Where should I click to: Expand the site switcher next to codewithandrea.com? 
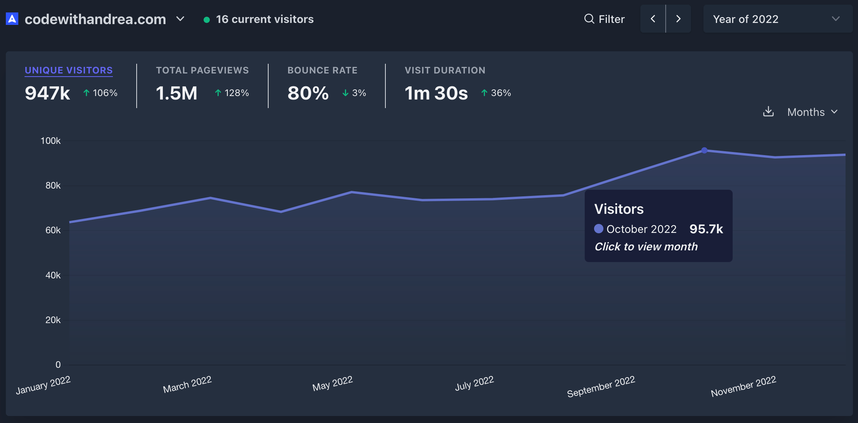click(x=180, y=19)
